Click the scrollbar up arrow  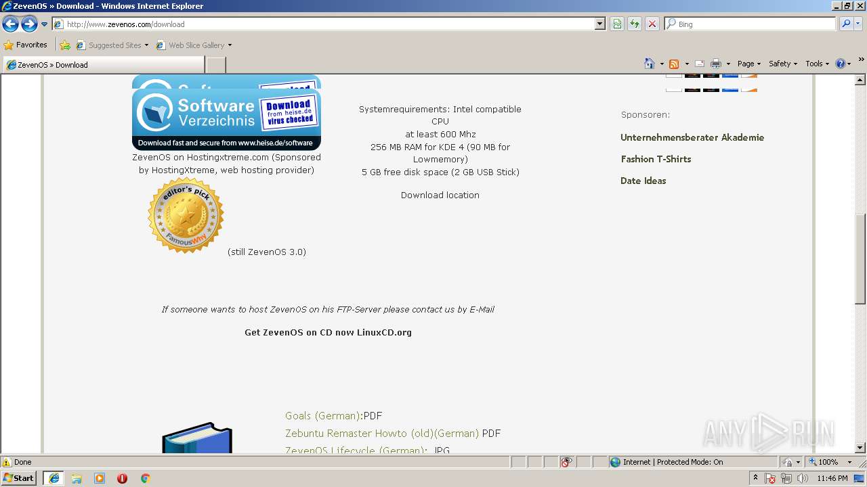coord(860,80)
